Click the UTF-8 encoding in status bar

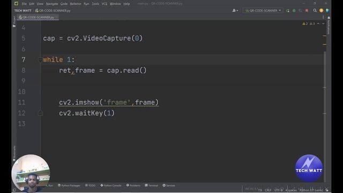point(279,190)
